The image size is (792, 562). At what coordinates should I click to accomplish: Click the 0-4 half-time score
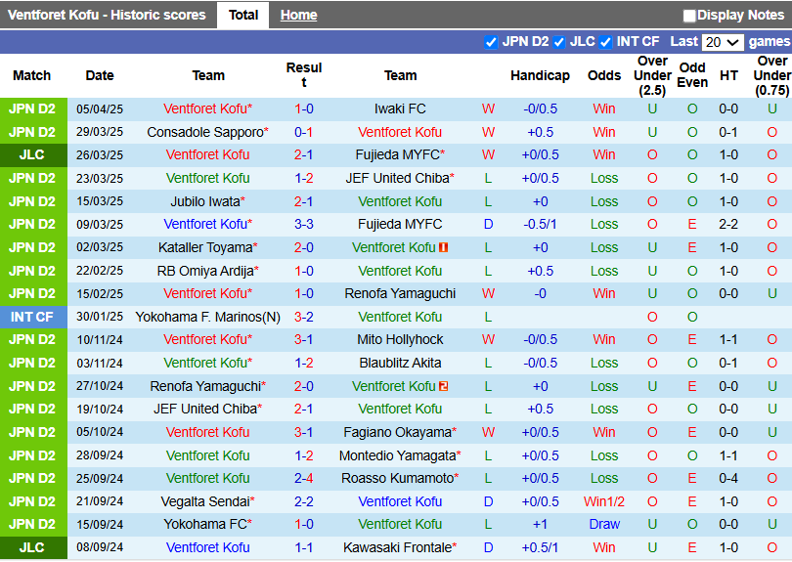728,479
